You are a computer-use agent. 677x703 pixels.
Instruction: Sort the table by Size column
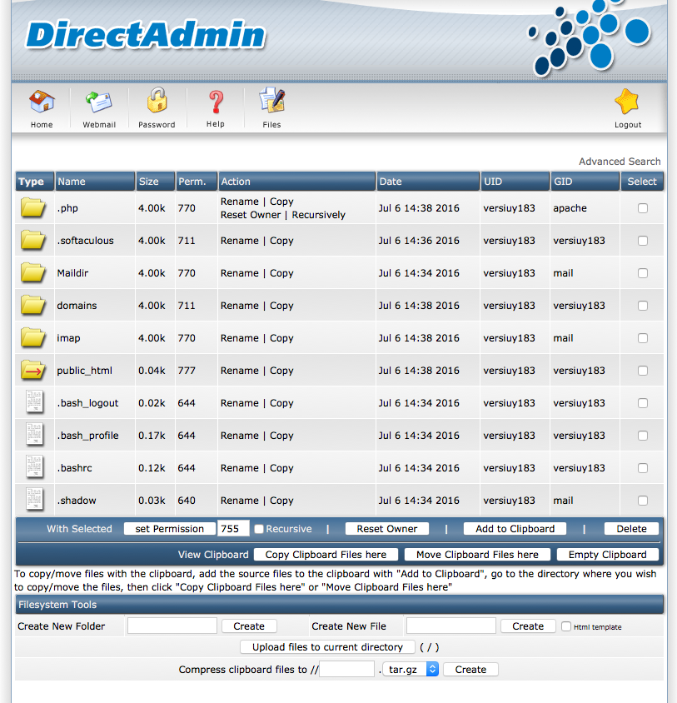click(148, 182)
